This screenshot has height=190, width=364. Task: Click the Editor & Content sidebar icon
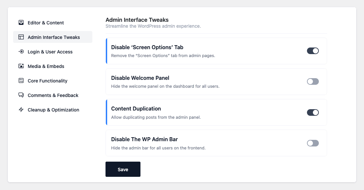[x=21, y=23]
